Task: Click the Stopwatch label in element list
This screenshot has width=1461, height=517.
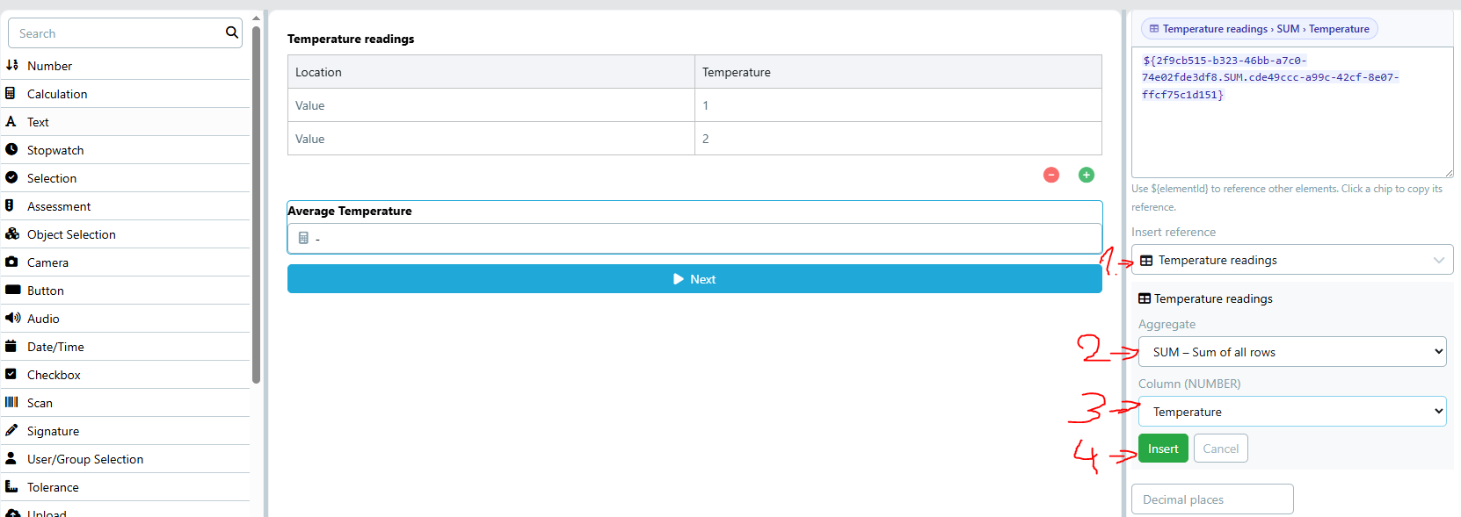Action: [55, 150]
